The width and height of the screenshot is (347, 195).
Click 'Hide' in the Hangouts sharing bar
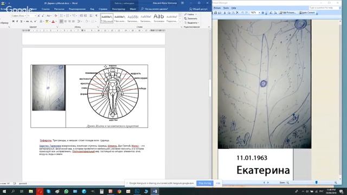218,183
